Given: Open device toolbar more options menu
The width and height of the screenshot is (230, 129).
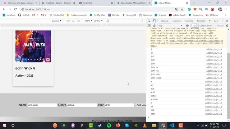Looking at the screenshot, I should 143,21.
